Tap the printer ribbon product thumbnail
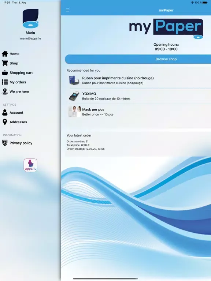This screenshot has width=211, height=281. tap(74, 80)
